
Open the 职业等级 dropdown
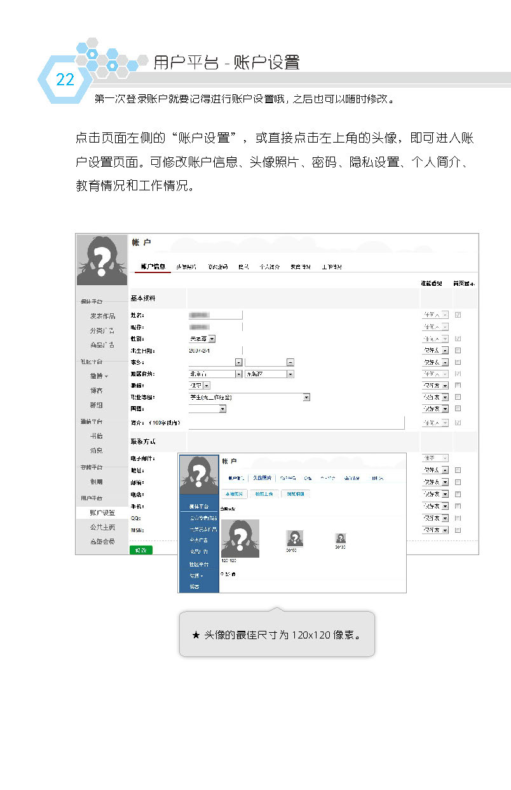tap(249, 397)
